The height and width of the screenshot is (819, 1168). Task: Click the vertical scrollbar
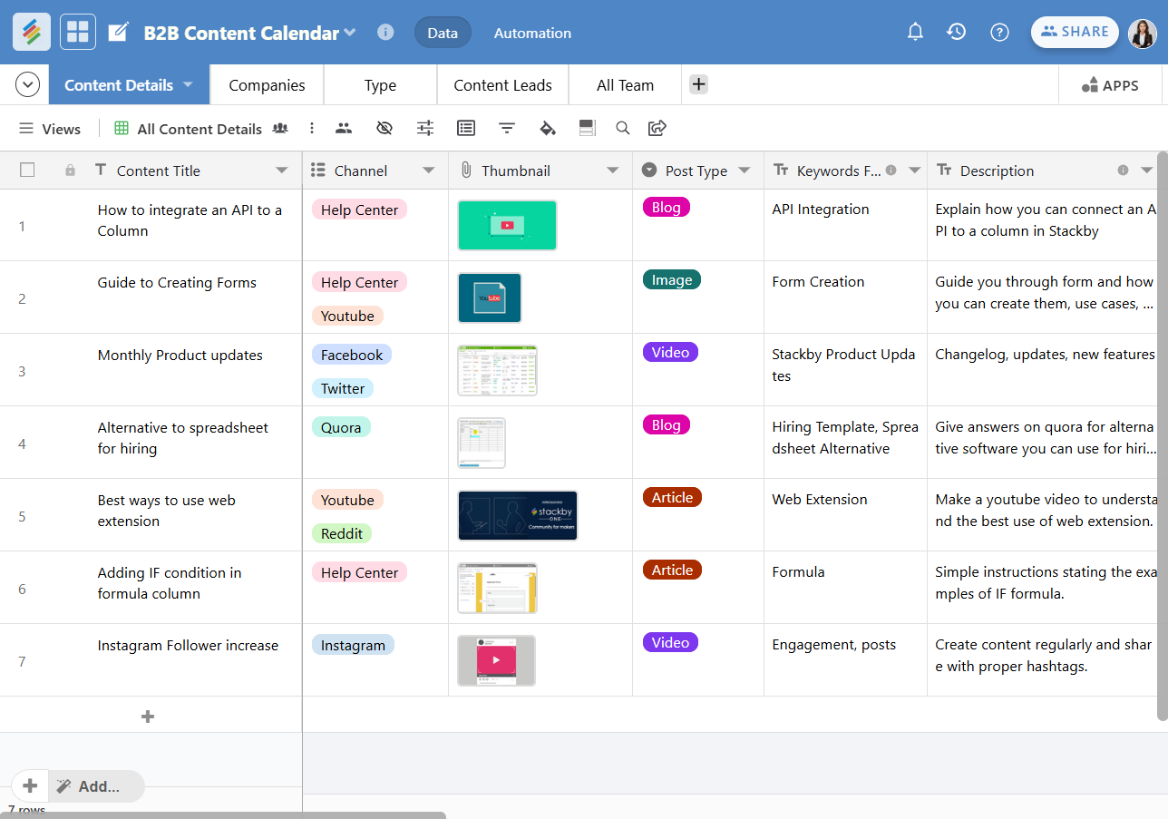[x=1162, y=435]
